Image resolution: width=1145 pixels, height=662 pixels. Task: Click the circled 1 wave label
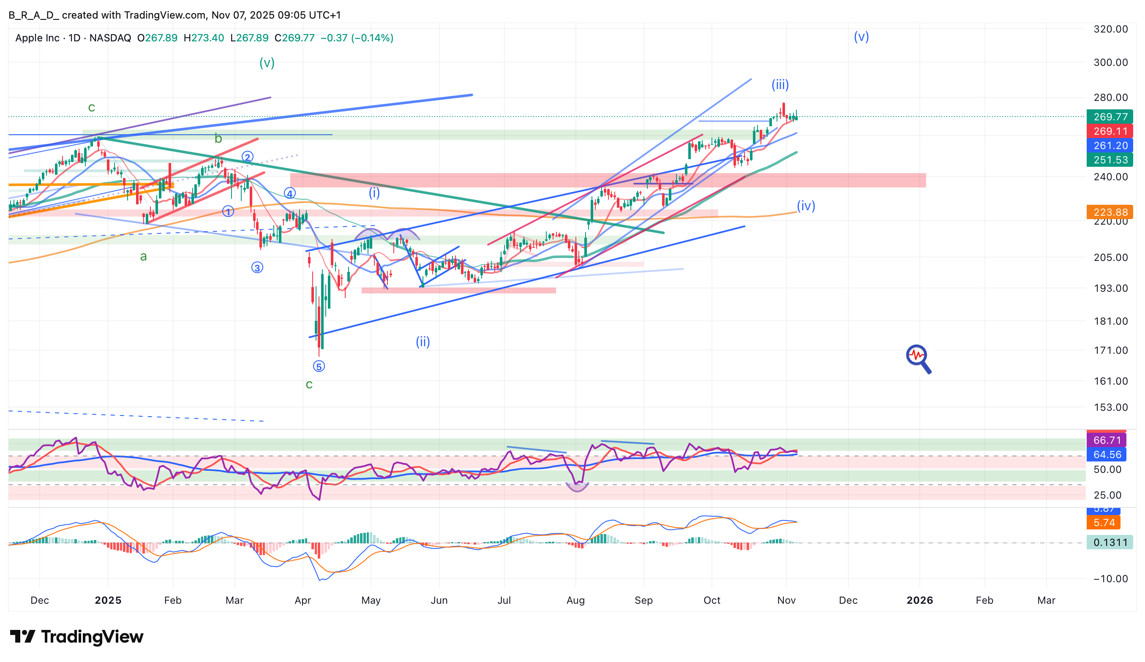coord(228,211)
